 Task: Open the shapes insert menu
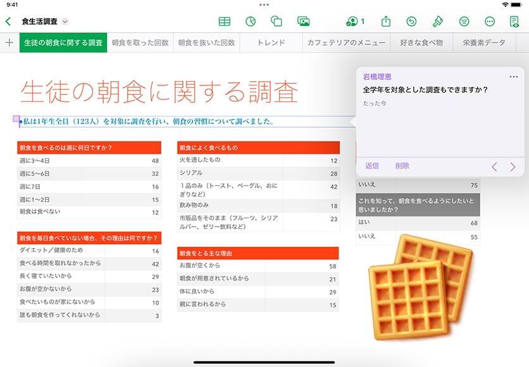click(x=277, y=22)
